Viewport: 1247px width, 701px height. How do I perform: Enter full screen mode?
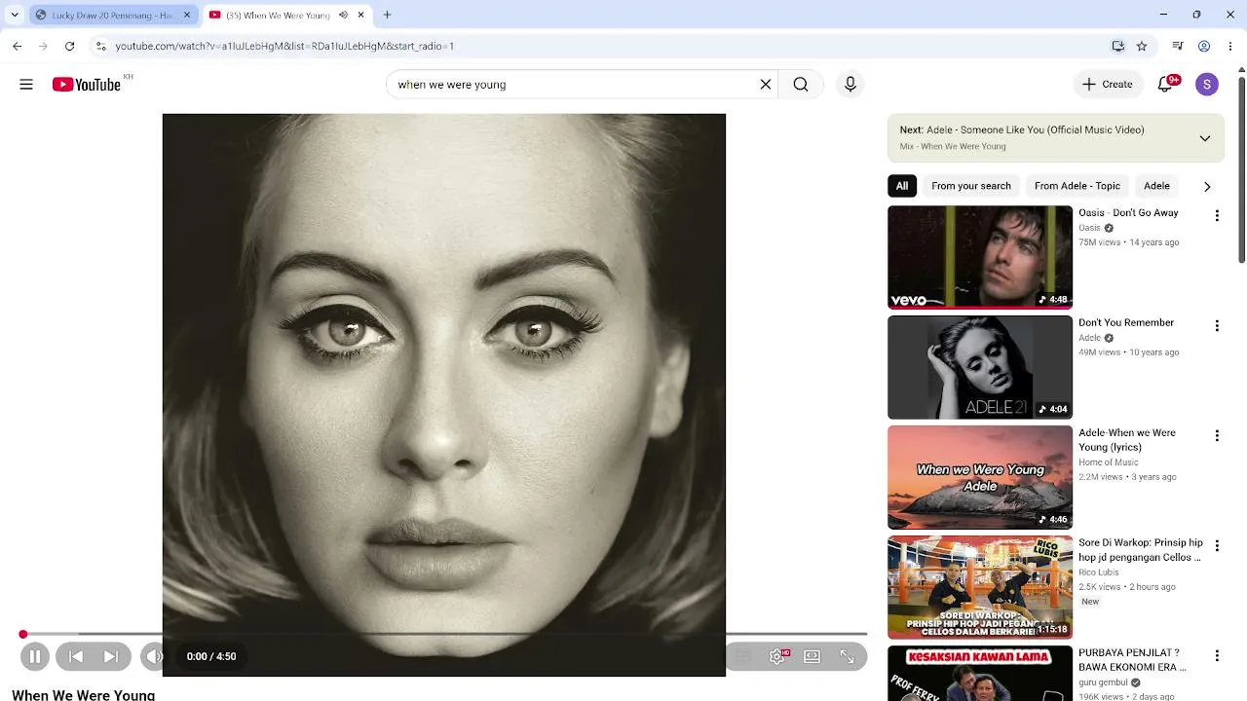847,657
